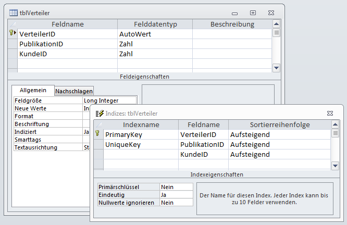Viewport: 347px width, 225px height.
Task: Click the Neue Werte property label
Action: coord(48,108)
